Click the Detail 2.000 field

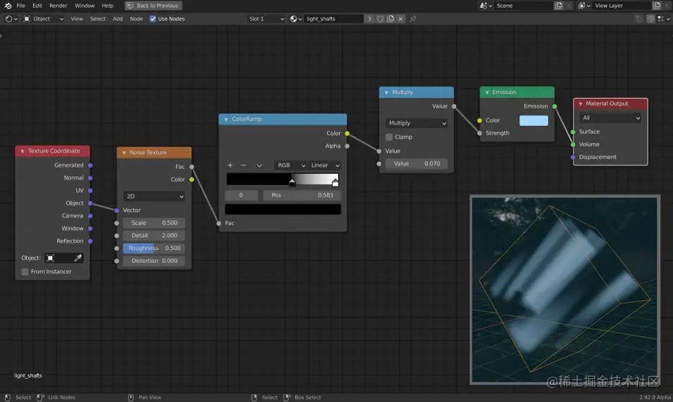click(154, 236)
